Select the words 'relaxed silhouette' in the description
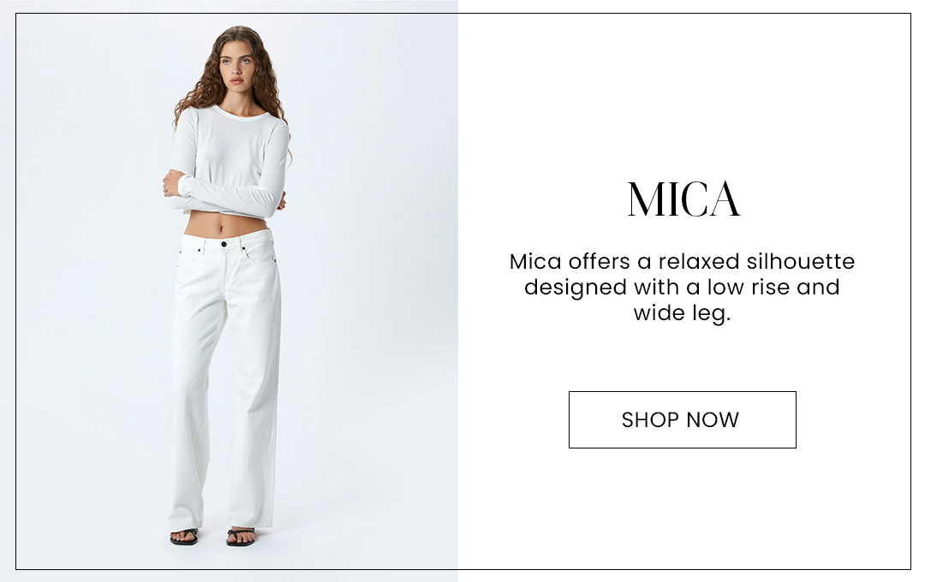 [x=757, y=261]
